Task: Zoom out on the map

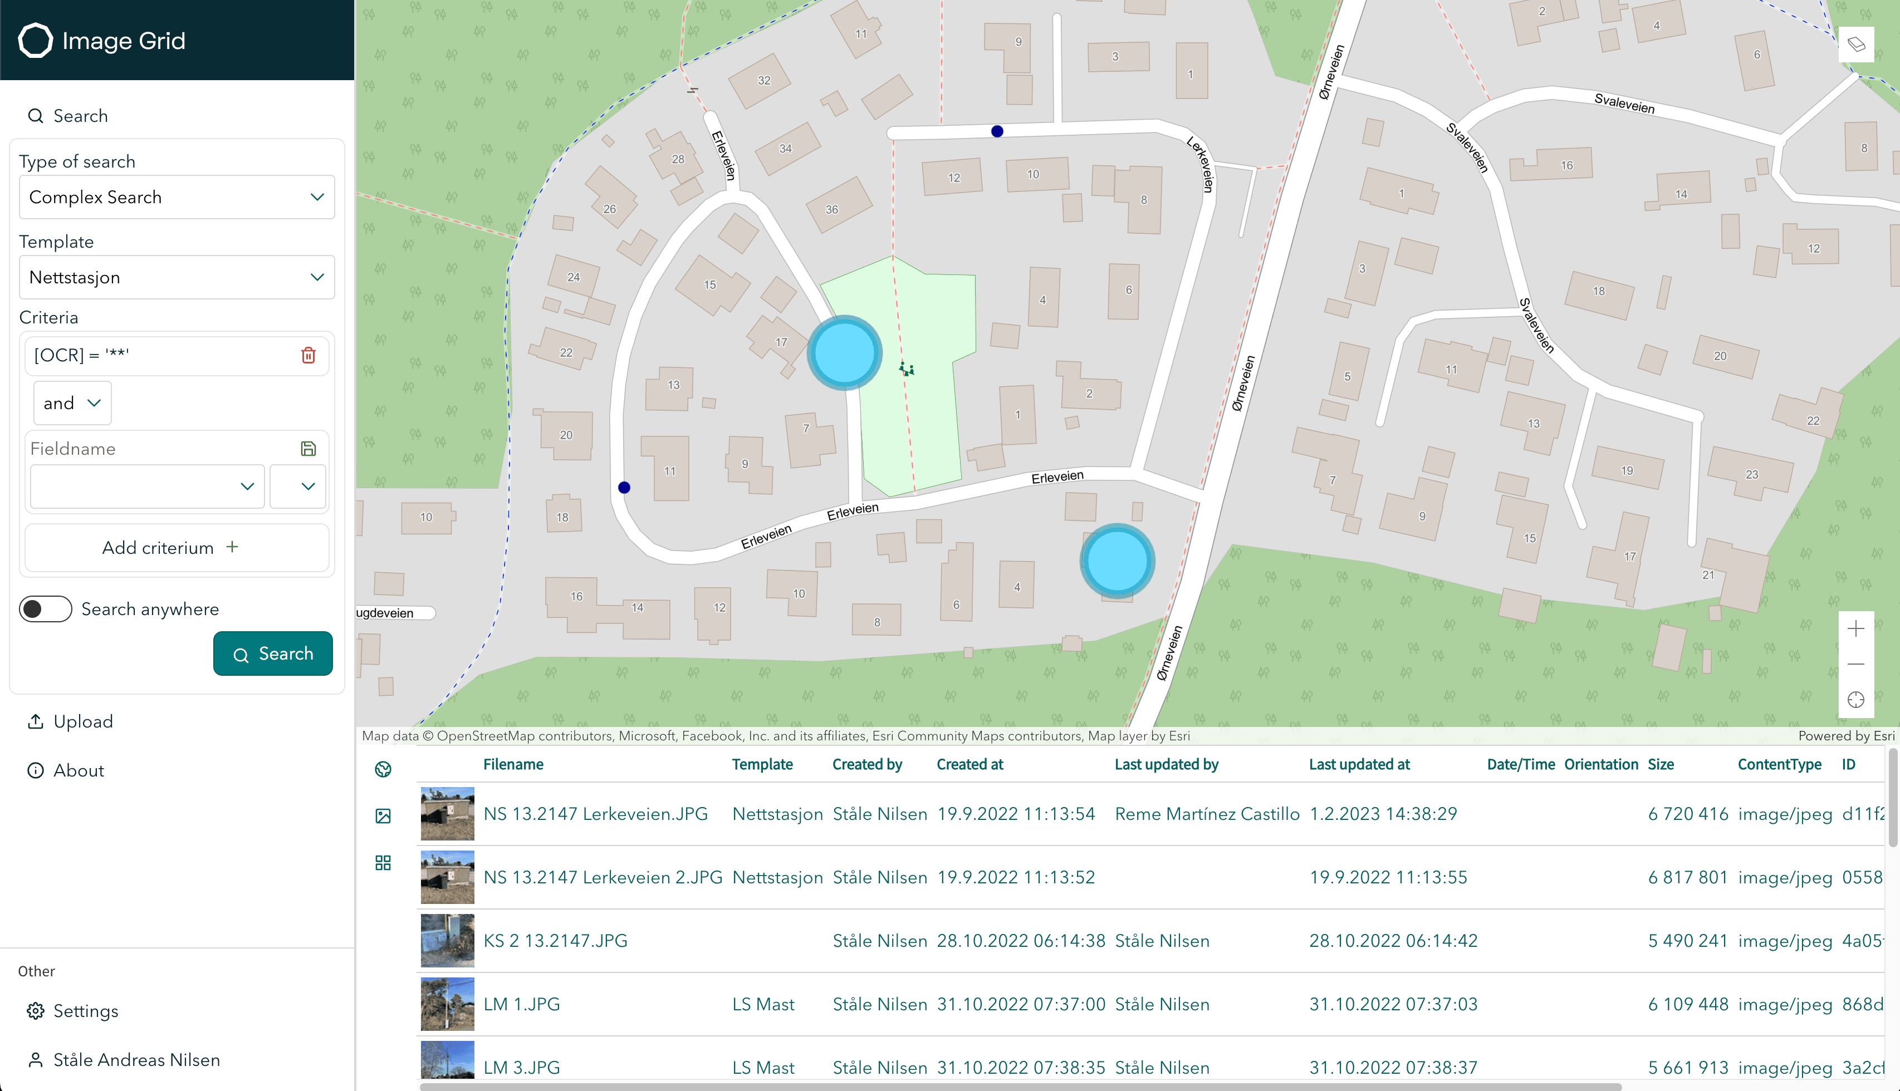Action: pos(1856,664)
